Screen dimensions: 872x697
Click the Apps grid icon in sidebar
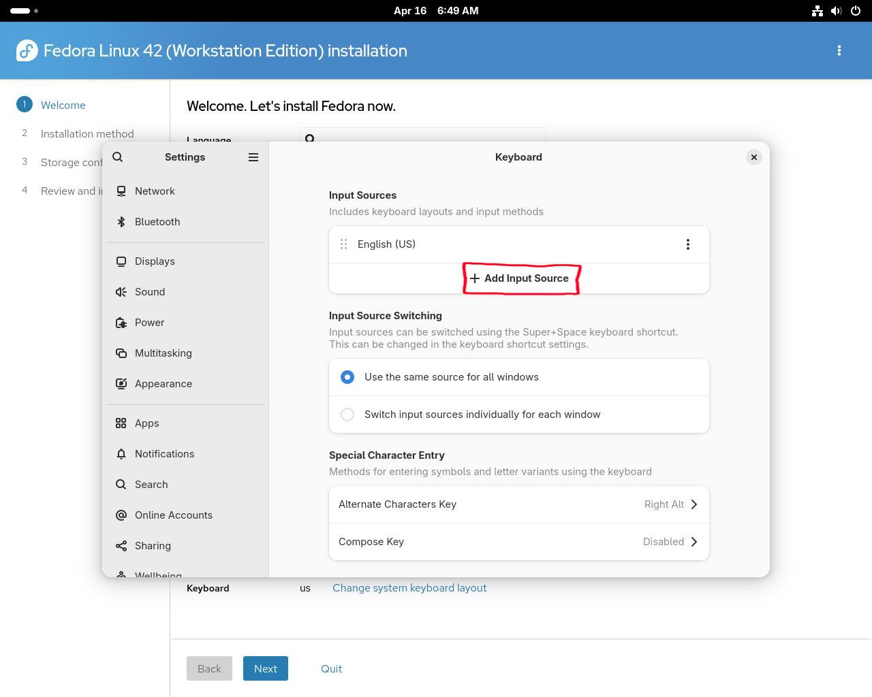(121, 423)
